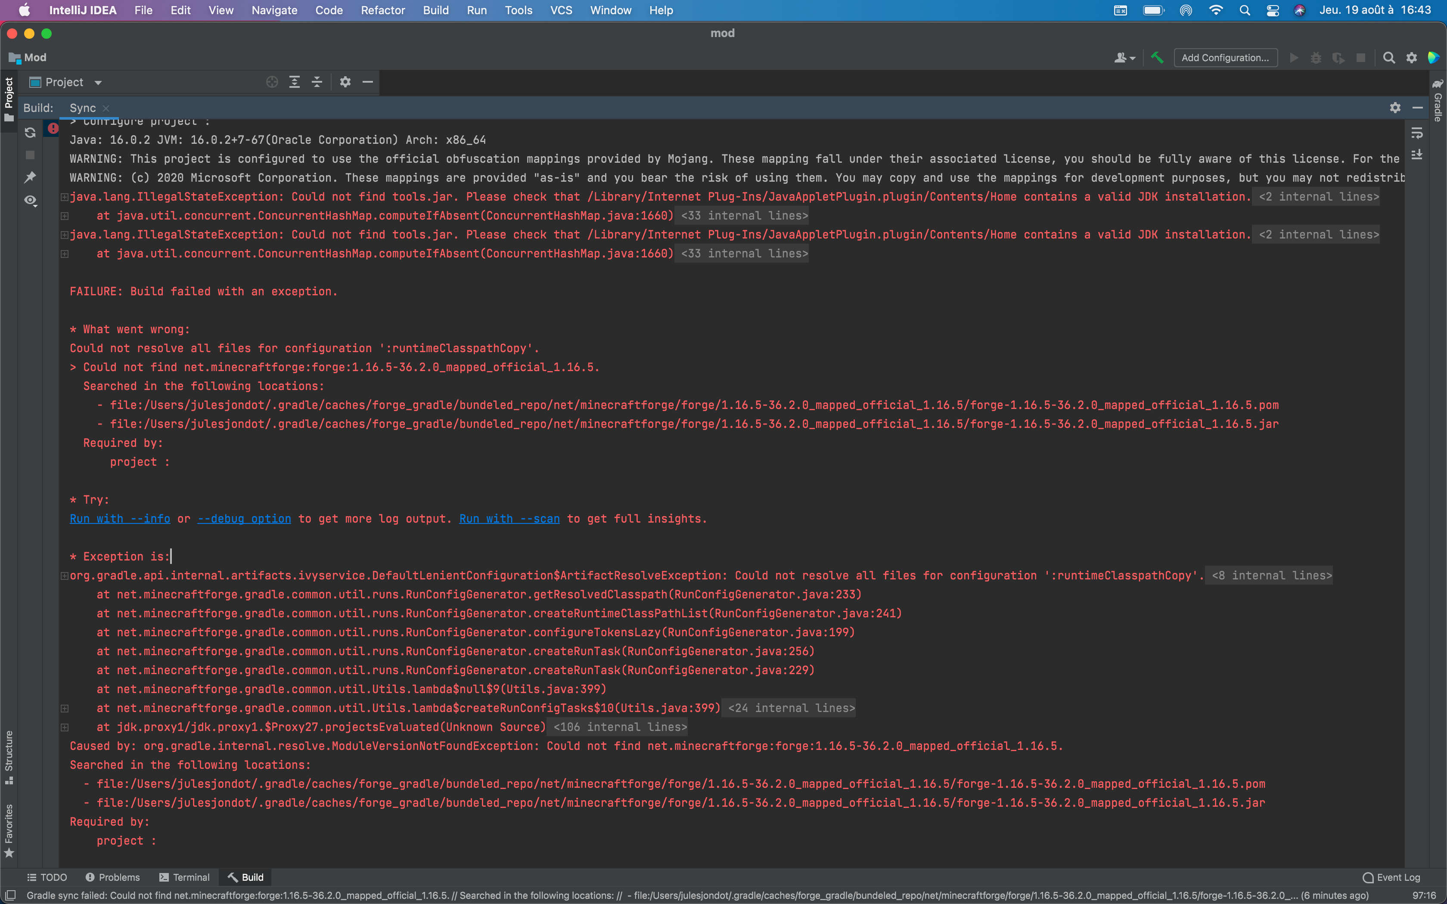Click the Reload Gradle sync icon
The height and width of the screenshot is (904, 1447).
pos(30,132)
